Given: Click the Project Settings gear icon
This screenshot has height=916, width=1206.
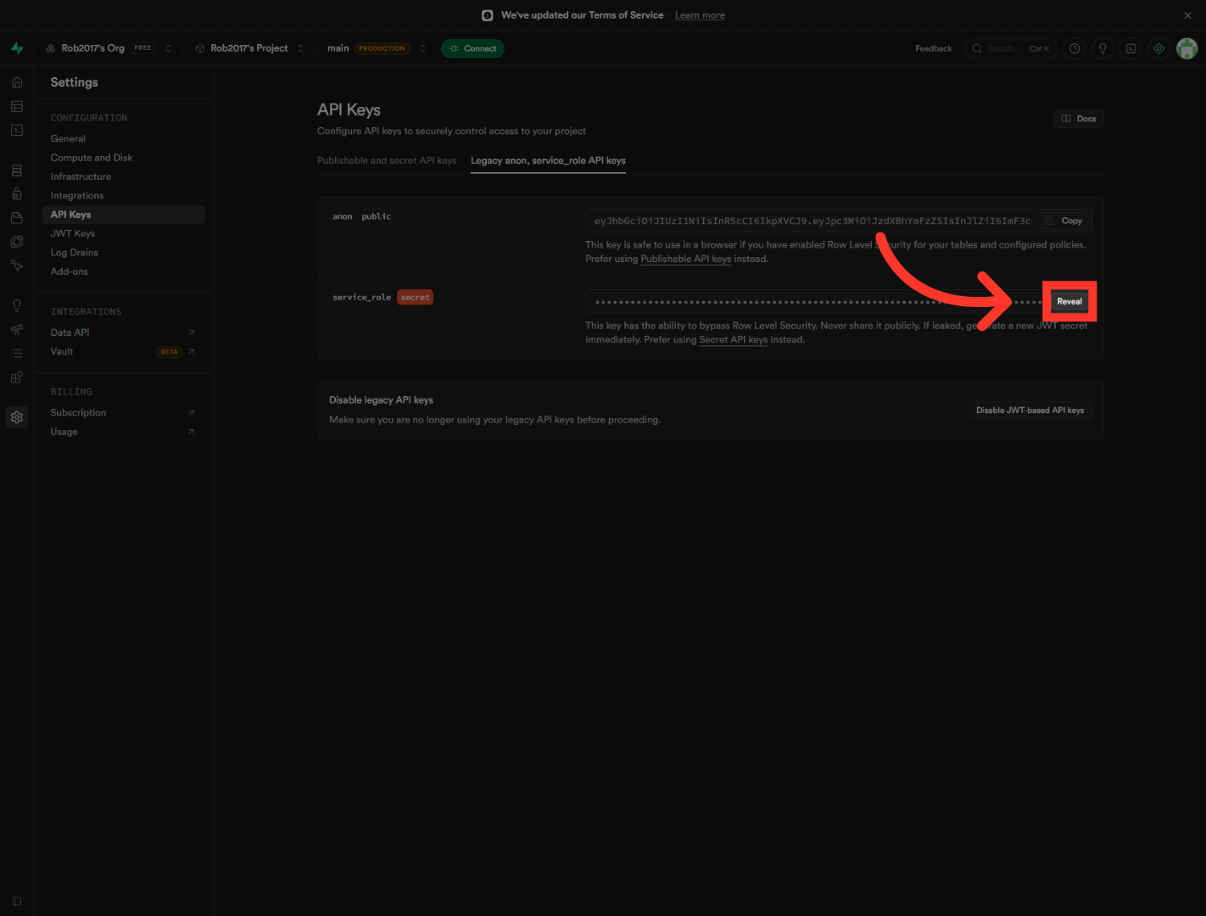Looking at the screenshot, I should 17,417.
